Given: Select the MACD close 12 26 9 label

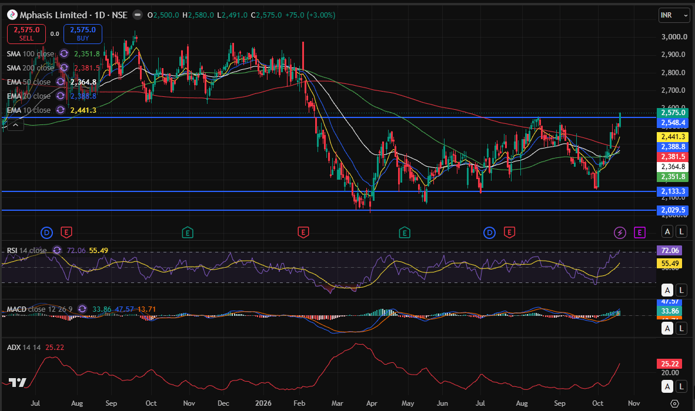Looking at the screenshot, I should click(39, 309).
